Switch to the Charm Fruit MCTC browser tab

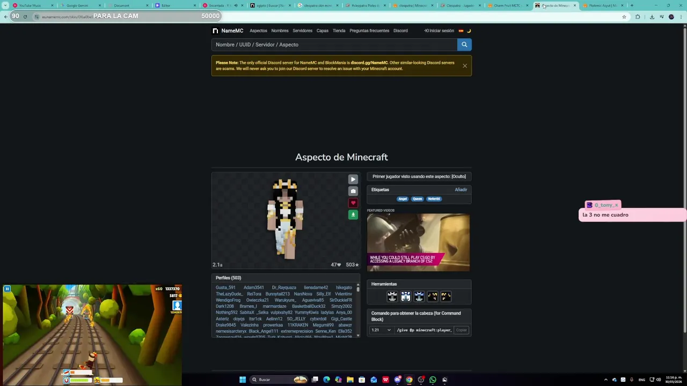point(507,5)
